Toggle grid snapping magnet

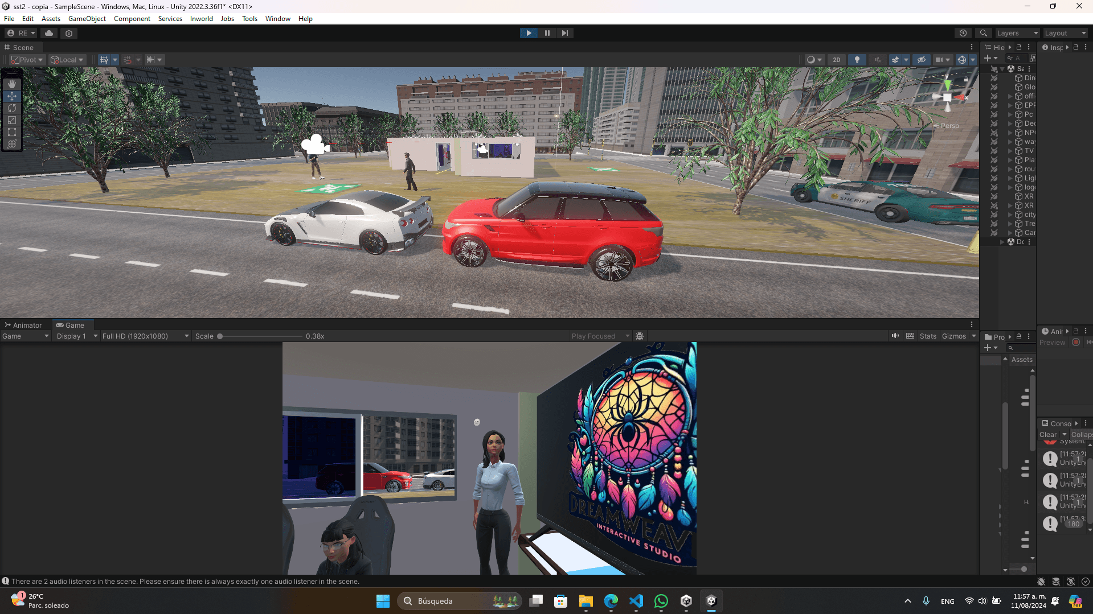coord(128,60)
